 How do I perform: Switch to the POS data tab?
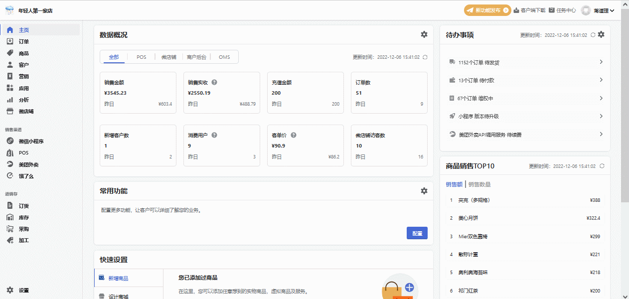coord(142,57)
